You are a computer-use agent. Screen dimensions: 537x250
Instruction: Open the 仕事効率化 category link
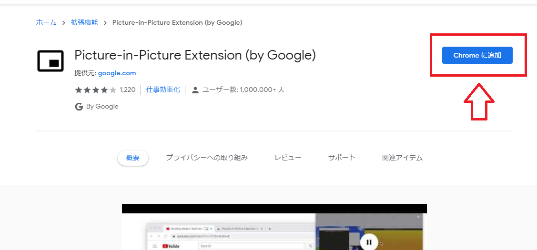click(163, 90)
